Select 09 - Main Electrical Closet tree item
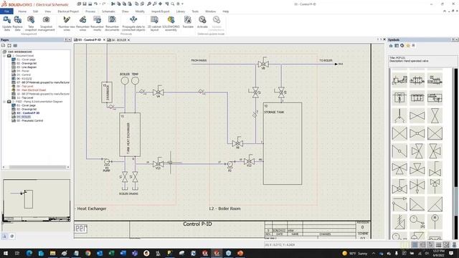The width and height of the screenshot is (459, 258). (x=32, y=90)
